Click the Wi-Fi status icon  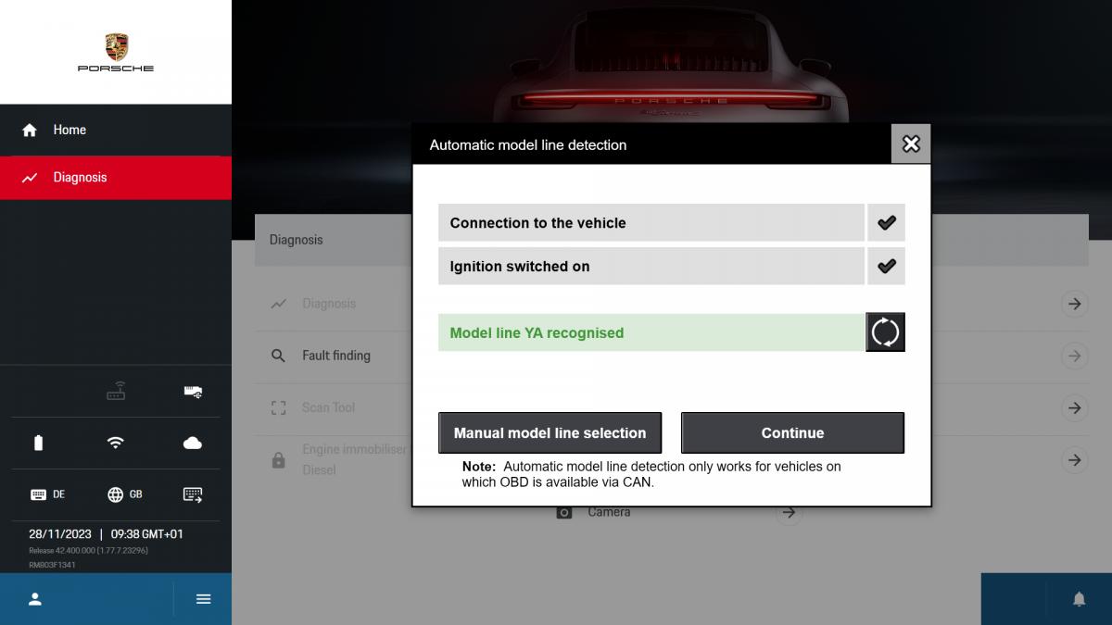[115, 443]
